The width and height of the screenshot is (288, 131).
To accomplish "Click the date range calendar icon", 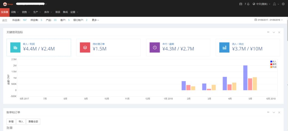I will point(255,20).
